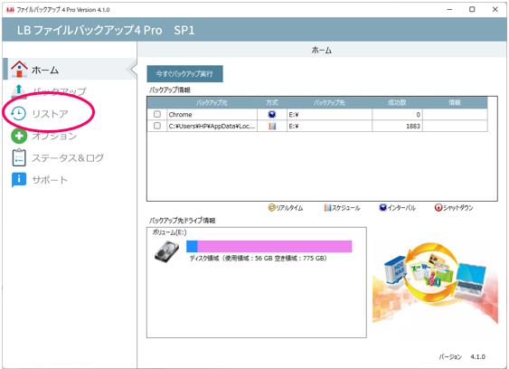Open the ホーム menu item

[x=70, y=69]
